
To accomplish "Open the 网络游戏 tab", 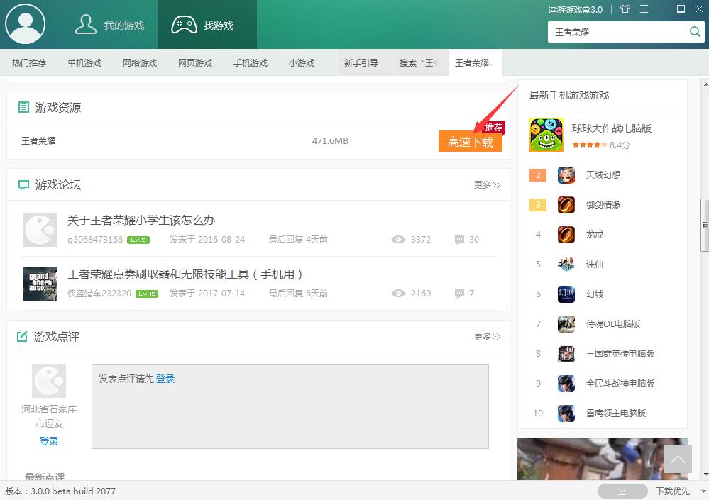I will [140, 63].
